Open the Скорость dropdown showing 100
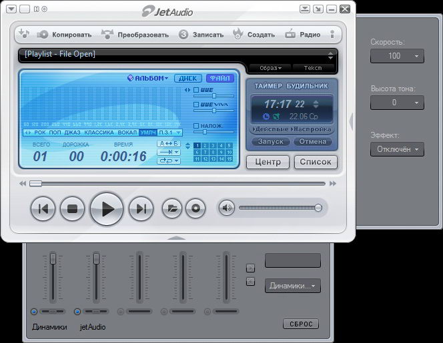 tap(397, 56)
